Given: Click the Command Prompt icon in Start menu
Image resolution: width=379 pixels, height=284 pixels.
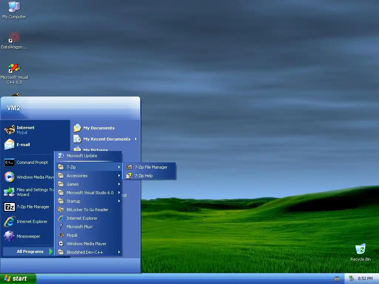Looking at the screenshot, I should pos(9,162).
